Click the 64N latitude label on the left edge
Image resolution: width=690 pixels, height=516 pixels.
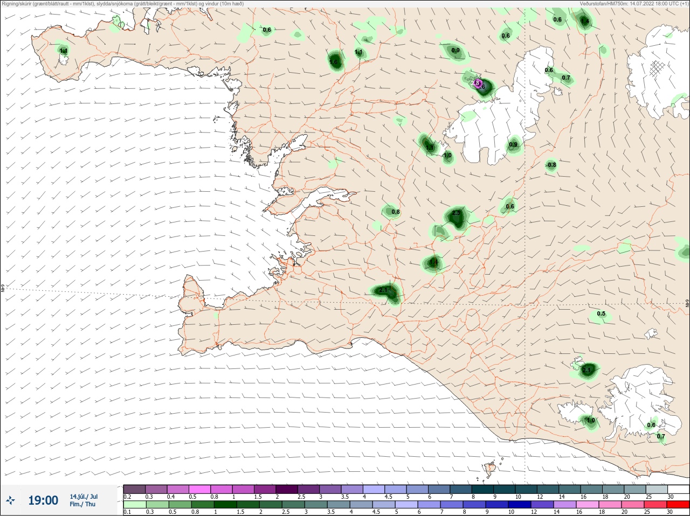[x=3, y=289]
